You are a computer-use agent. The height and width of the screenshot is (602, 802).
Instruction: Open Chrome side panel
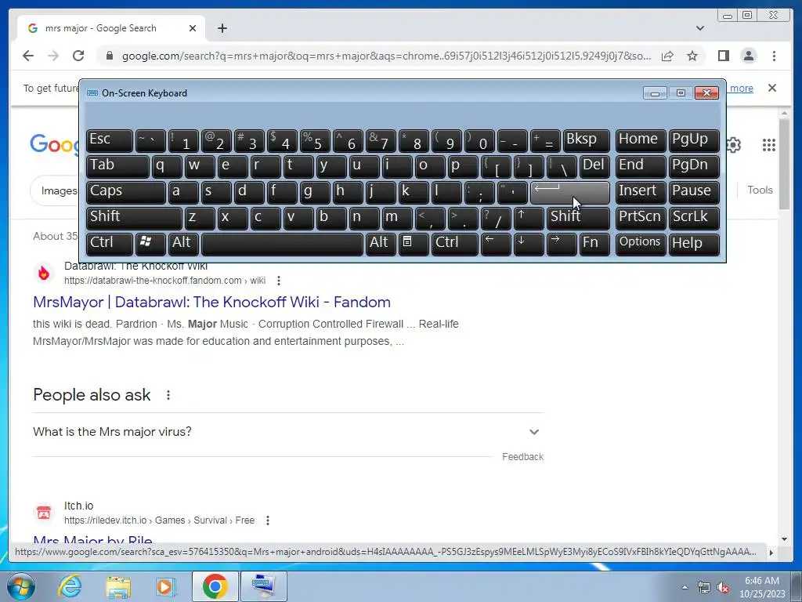723,56
